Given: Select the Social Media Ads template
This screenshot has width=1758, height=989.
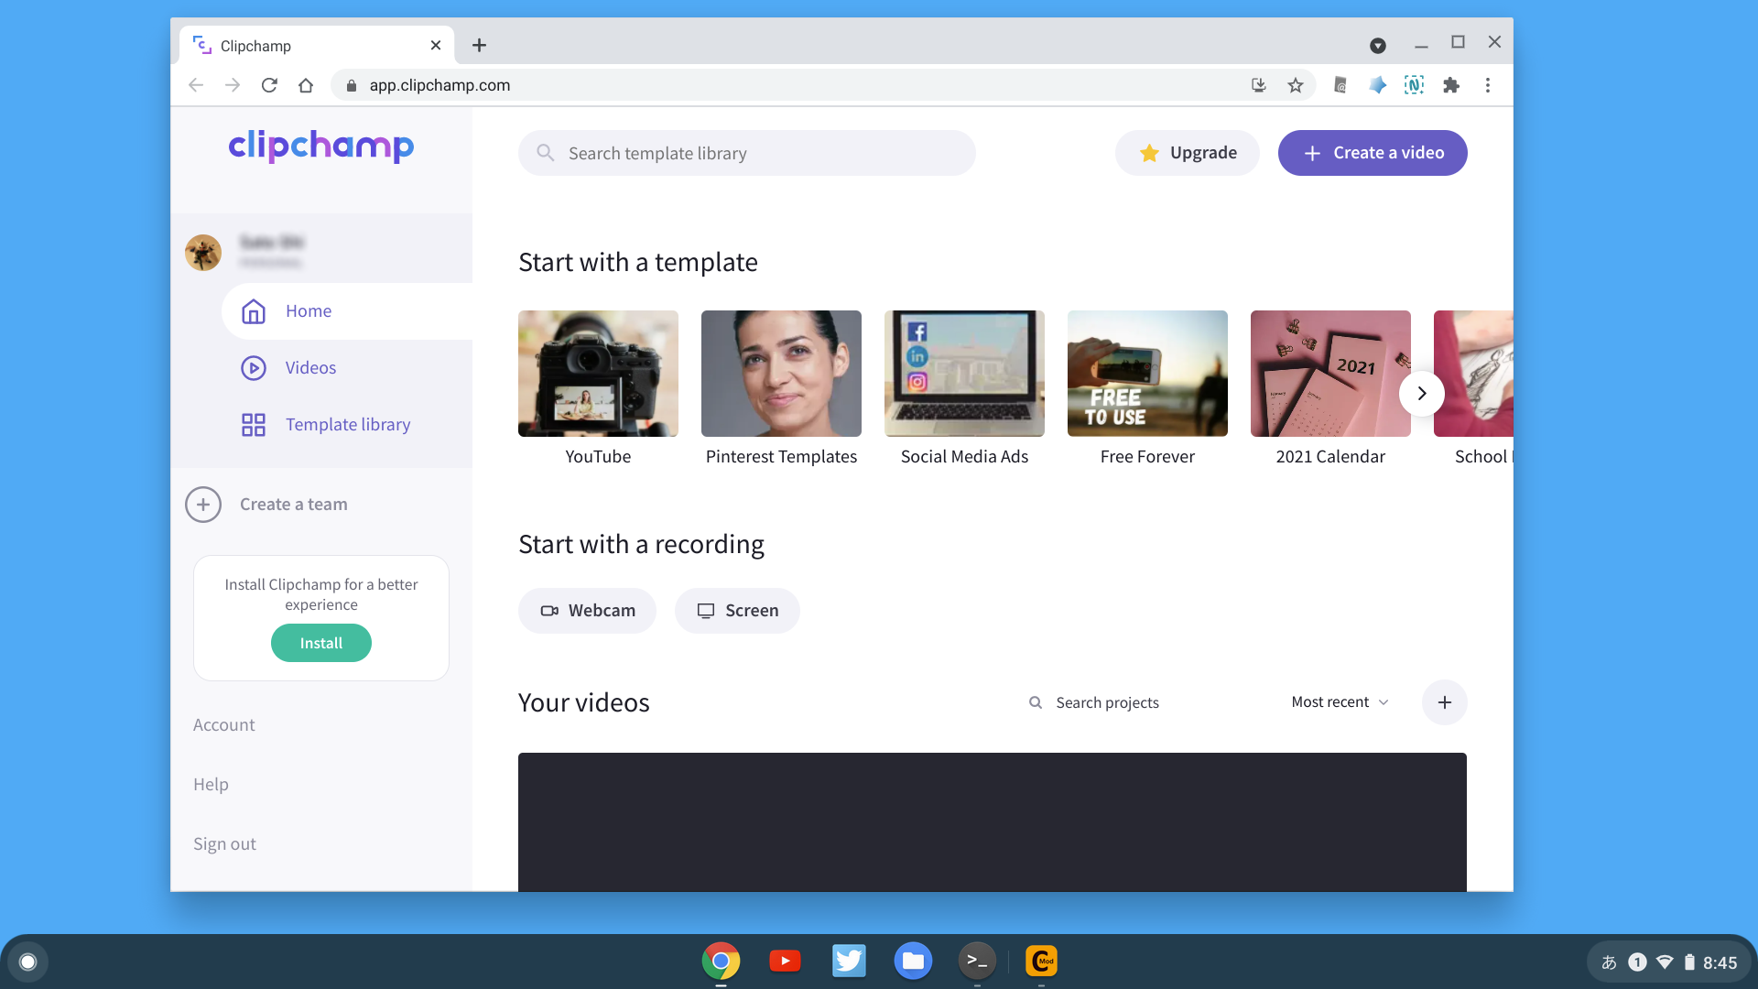Looking at the screenshot, I should tap(964, 374).
